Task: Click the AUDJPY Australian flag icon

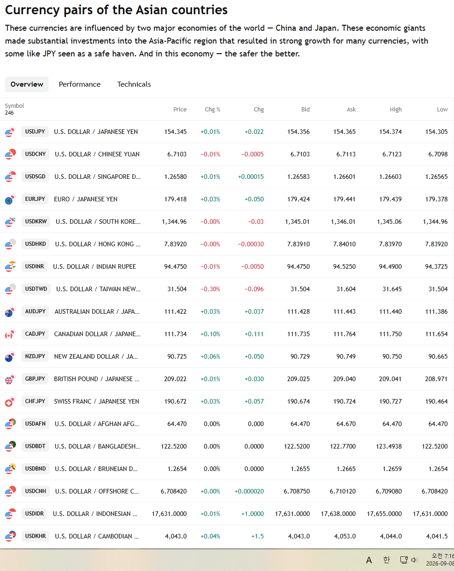Action: pyautogui.click(x=10, y=312)
